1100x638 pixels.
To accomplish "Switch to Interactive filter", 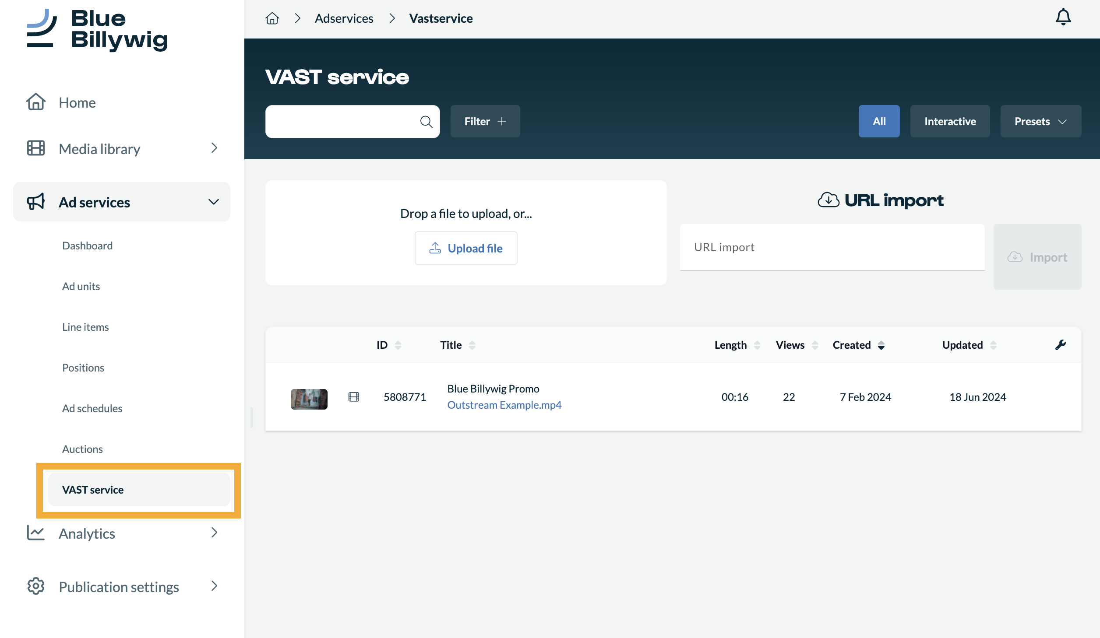I will pos(950,121).
